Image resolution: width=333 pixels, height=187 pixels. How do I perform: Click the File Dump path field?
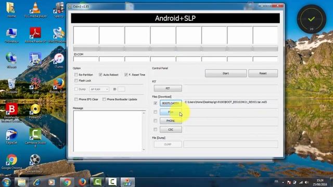(x=230, y=144)
